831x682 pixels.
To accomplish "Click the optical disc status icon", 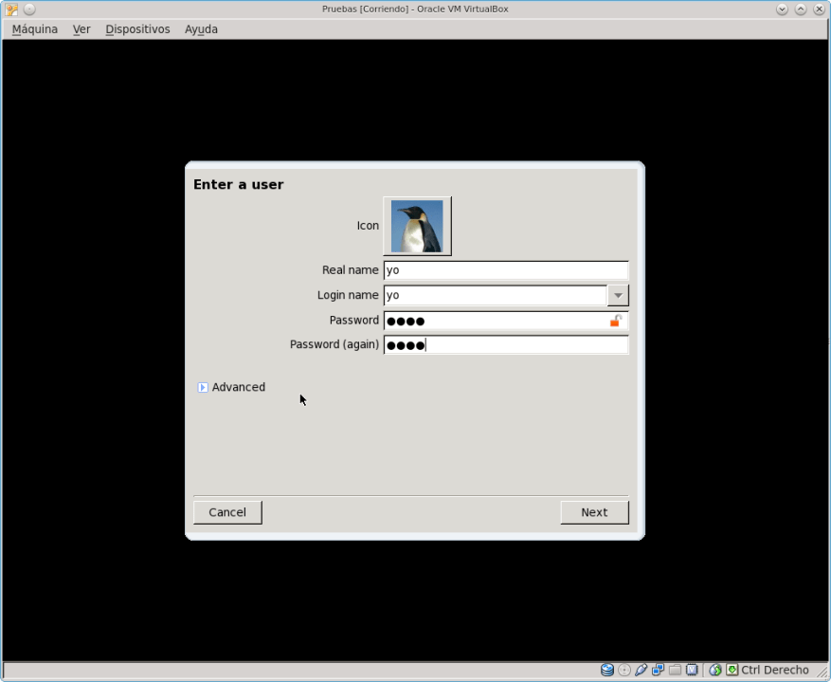I will [624, 670].
